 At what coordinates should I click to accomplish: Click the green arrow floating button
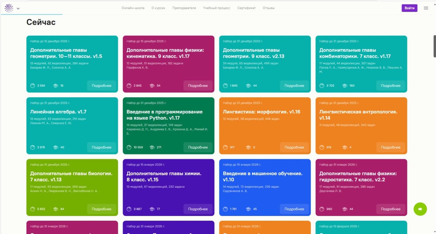tap(420, 209)
